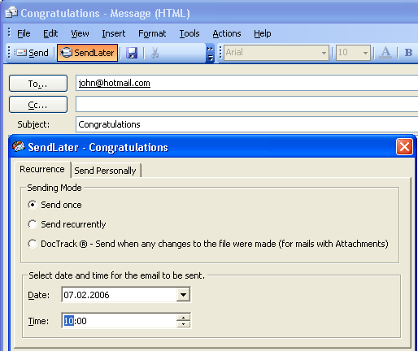Open the font size dropdown

[365, 53]
